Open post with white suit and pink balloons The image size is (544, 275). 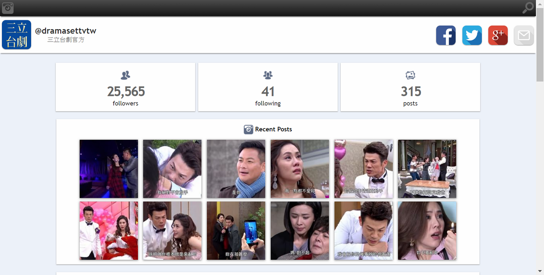(x=109, y=231)
